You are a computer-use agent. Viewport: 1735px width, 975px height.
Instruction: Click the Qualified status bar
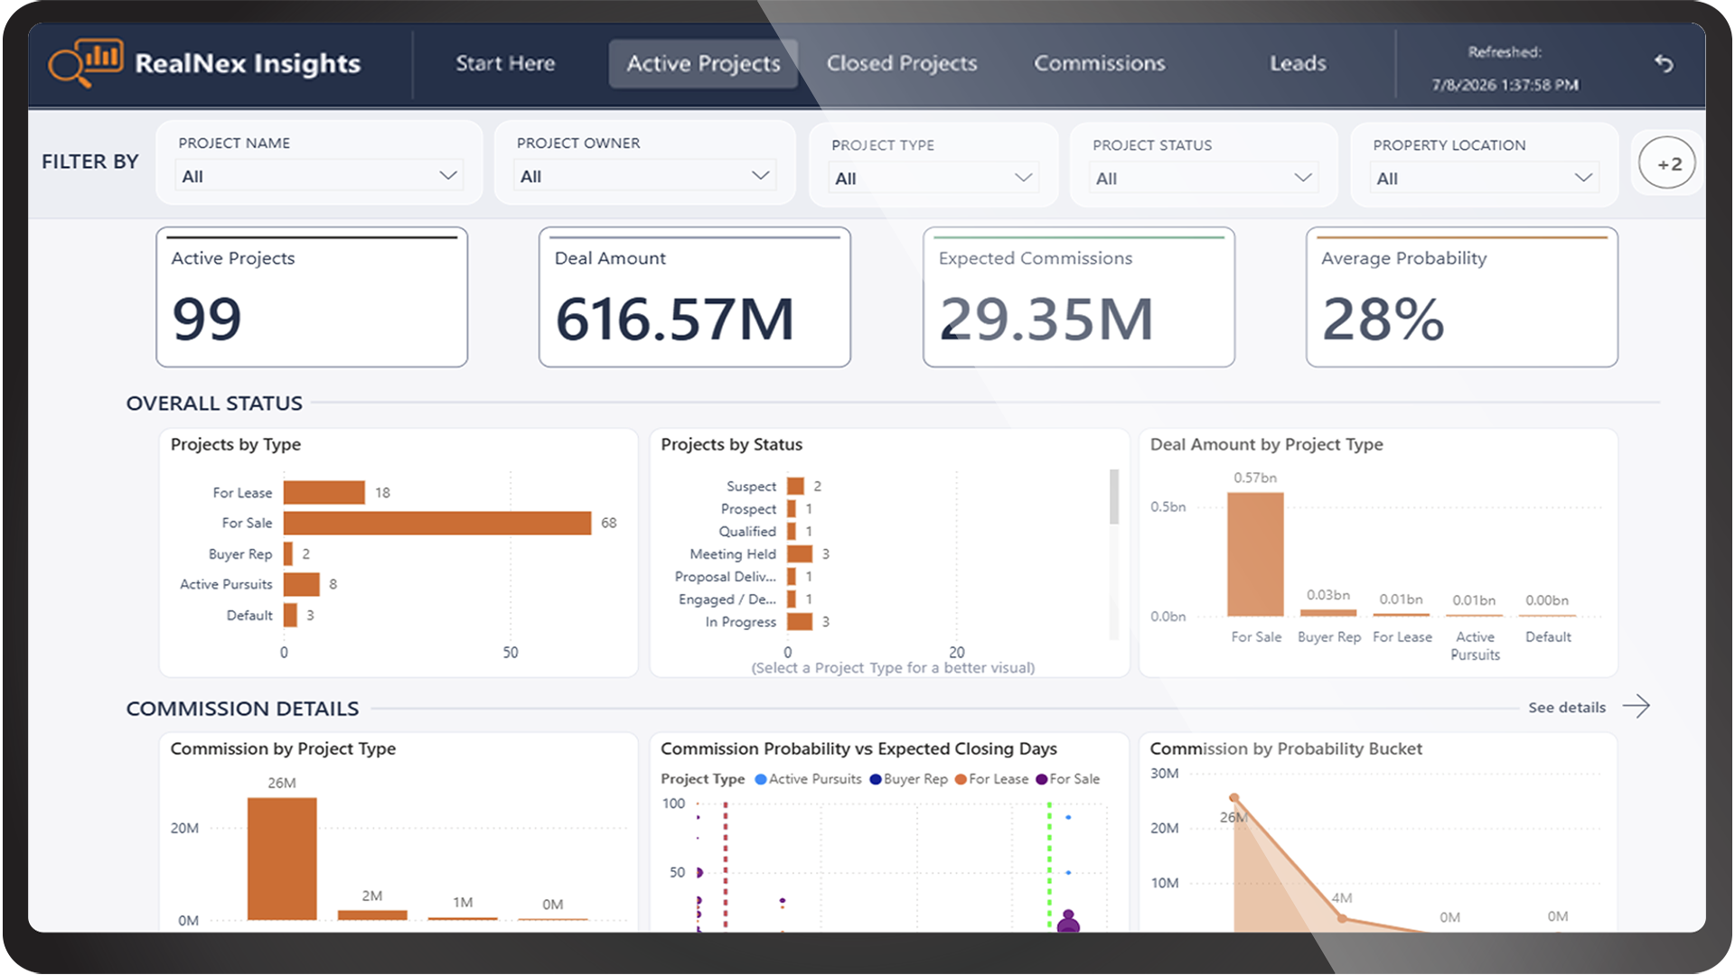coord(792,531)
